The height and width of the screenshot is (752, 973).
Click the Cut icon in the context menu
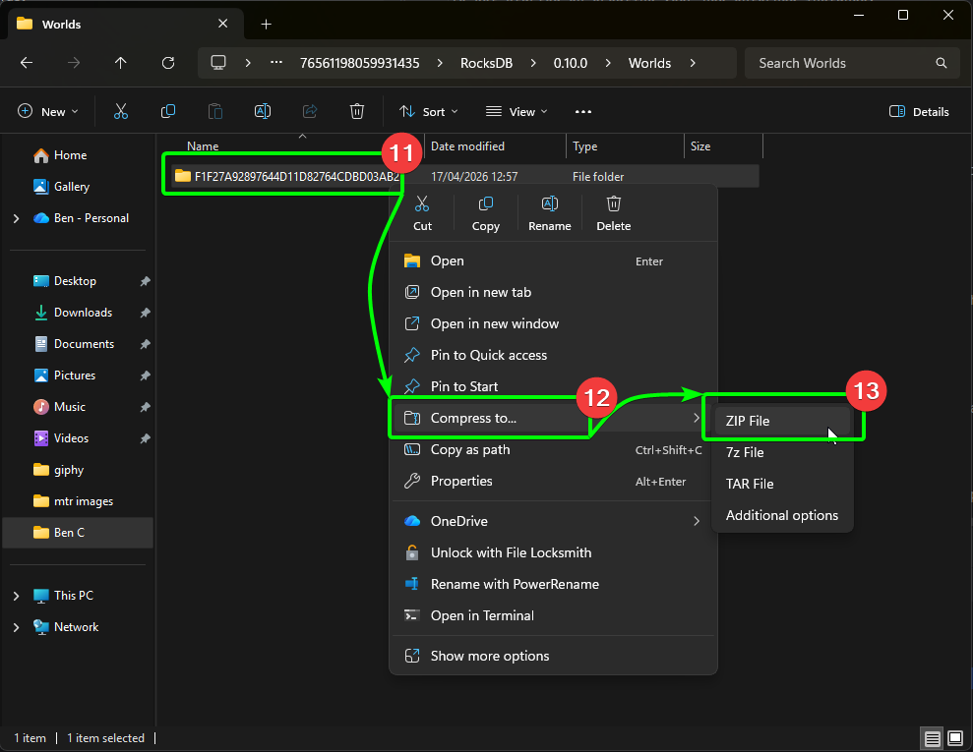[422, 204]
